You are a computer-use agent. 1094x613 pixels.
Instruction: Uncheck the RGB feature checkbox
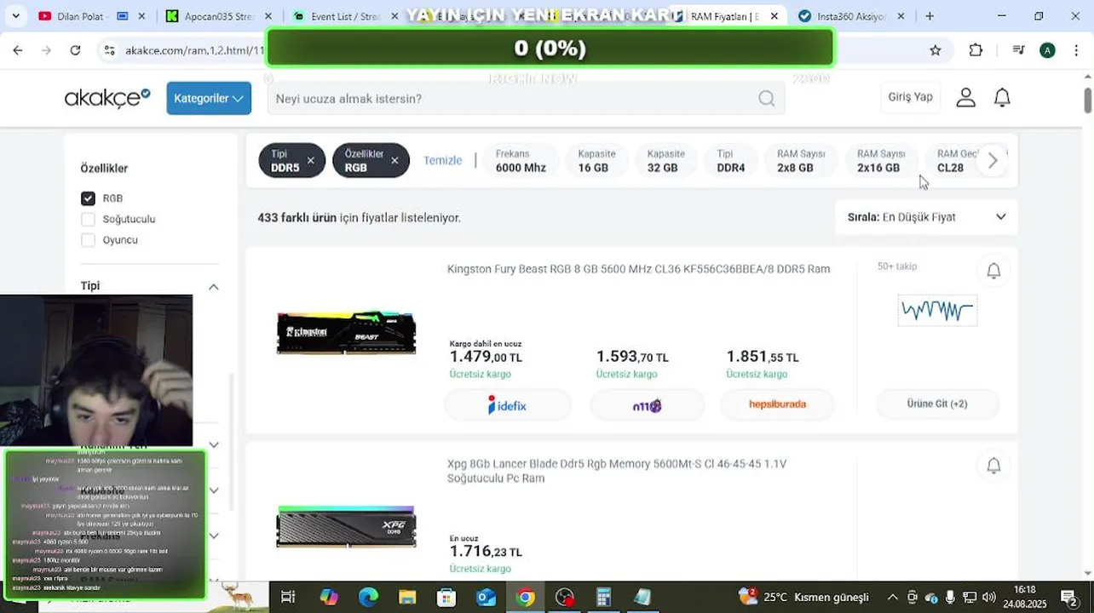tap(88, 198)
